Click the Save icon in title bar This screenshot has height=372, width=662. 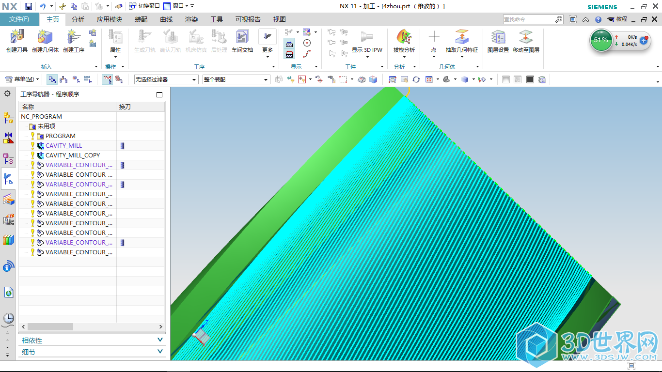(29, 6)
